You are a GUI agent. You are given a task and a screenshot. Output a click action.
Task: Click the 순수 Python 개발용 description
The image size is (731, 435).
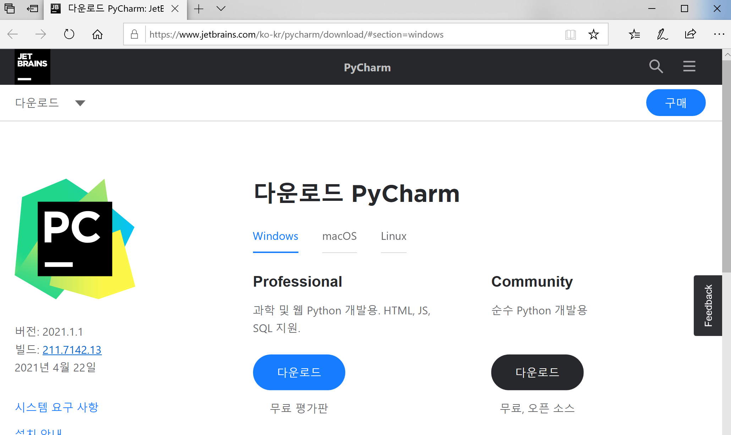[x=539, y=310]
